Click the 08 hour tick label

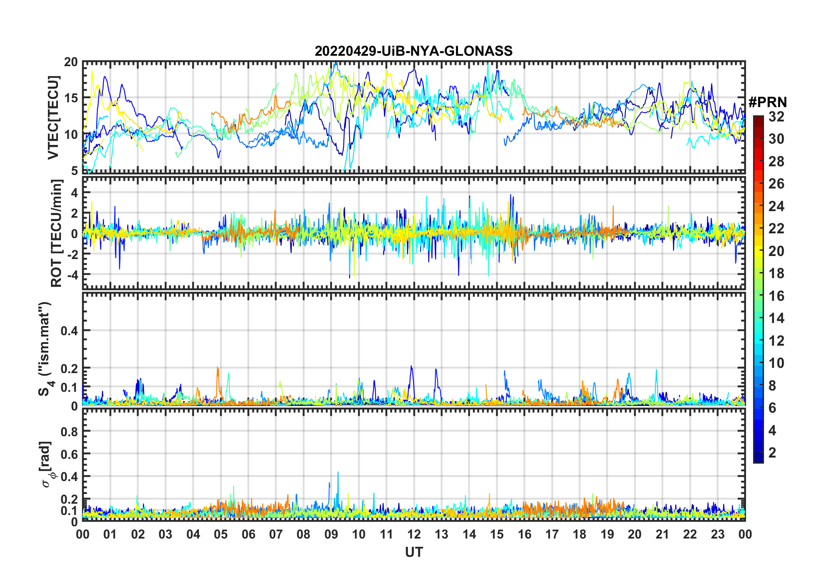pos(303,534)
